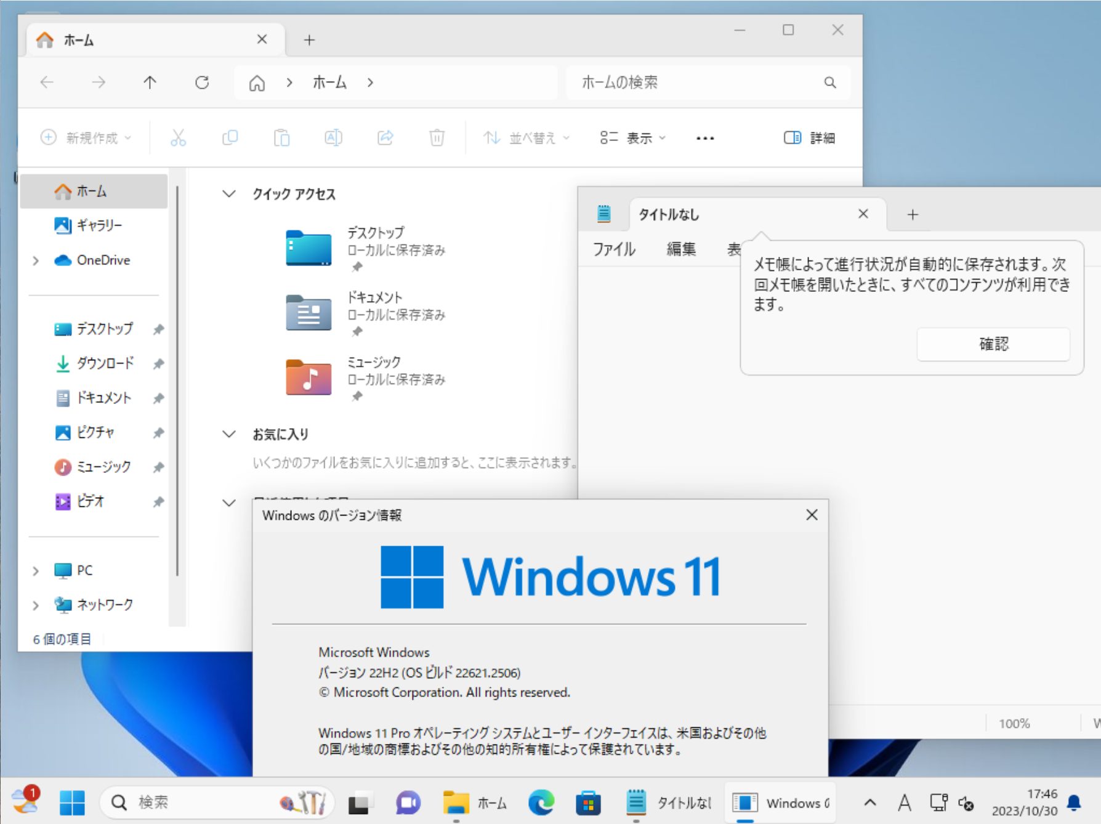Image resolution: width=1101 pixels, height=824 pixels.
Task: Open the File menu in Notepad
Action: click(x=614, y=249)
